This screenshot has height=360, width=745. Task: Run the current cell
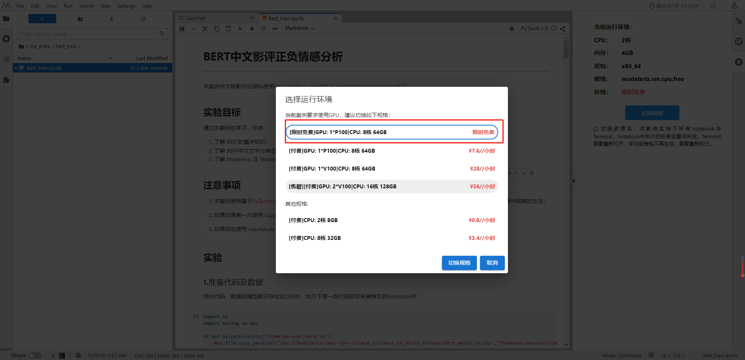click(240, 28)
